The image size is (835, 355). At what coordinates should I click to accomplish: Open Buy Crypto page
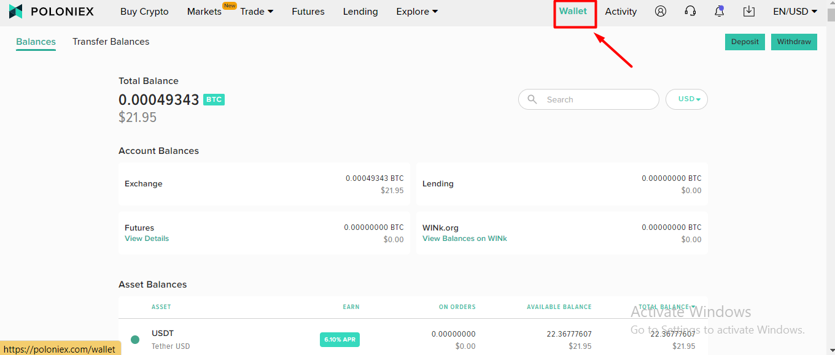(x=144, y=11)
